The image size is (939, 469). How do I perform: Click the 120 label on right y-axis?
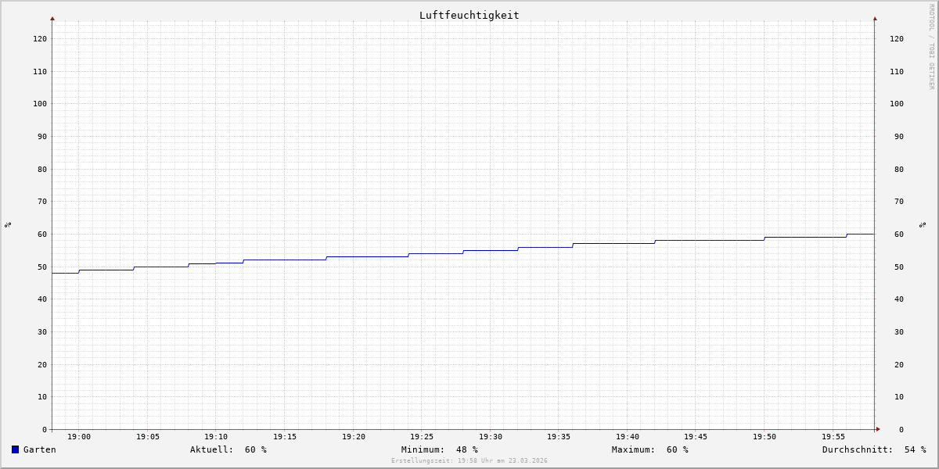tap(897, 38)
